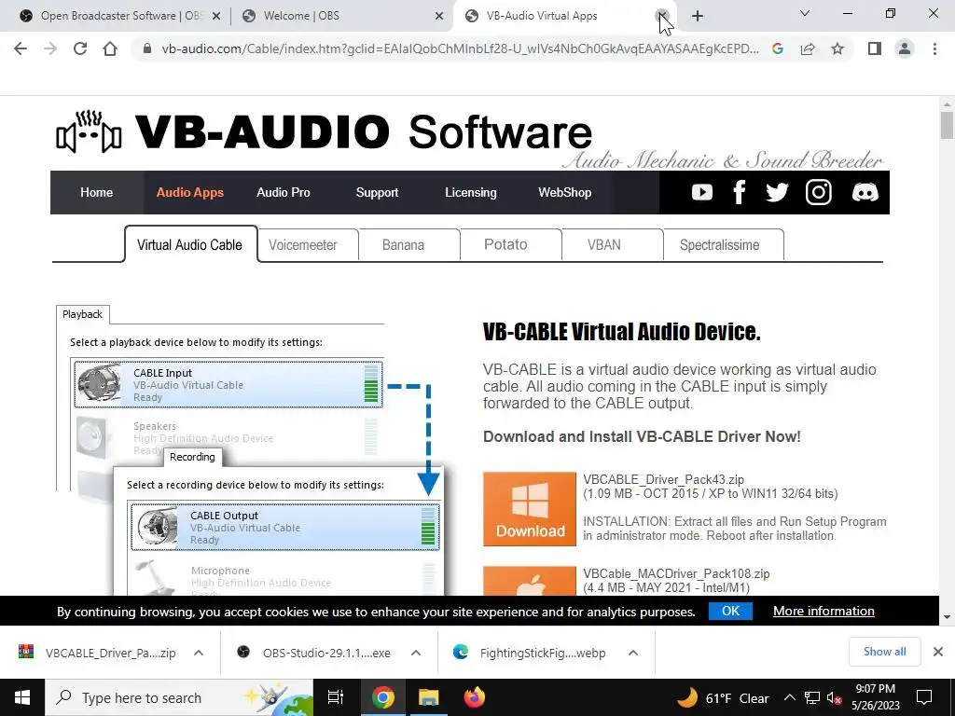Close the Open Broadcaster Software tab
Viewport: 955px width, 716px height.
click(216, 16)
